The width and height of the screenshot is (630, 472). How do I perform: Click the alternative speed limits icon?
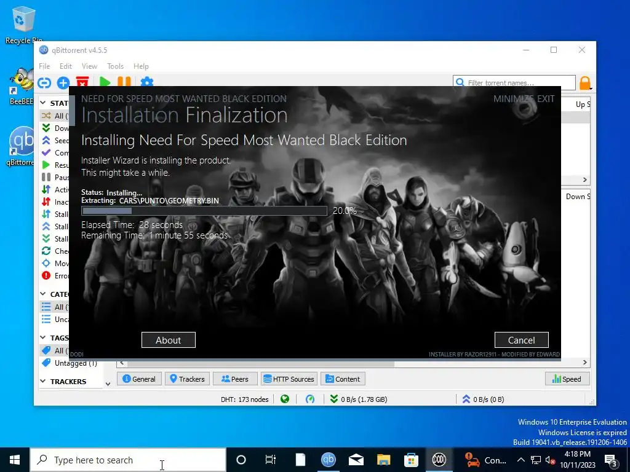pos(310,399)
